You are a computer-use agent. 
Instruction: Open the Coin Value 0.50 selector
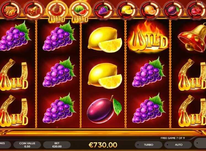(27, 145)
